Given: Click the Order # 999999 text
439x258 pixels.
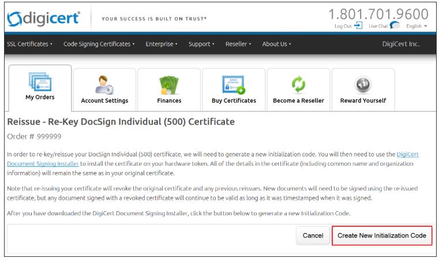Looking at the screenshot, I should 34,137.
